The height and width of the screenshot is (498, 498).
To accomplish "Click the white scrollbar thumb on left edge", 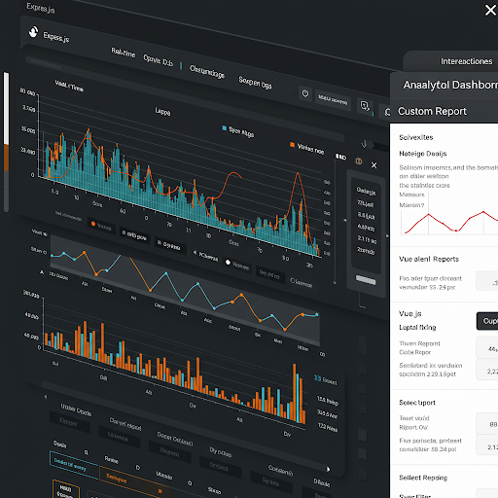I will (6, 108).
